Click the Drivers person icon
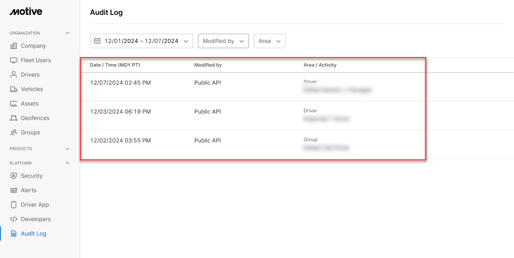 coord(14,75)
